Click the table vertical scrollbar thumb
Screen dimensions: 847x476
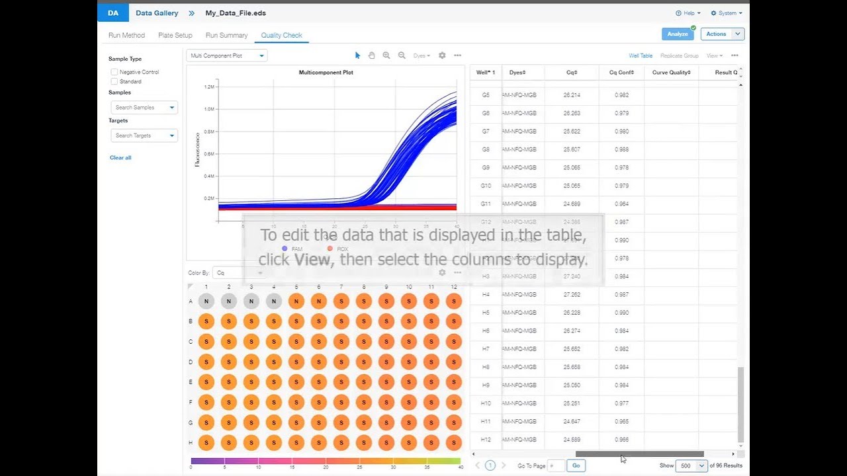740,405
